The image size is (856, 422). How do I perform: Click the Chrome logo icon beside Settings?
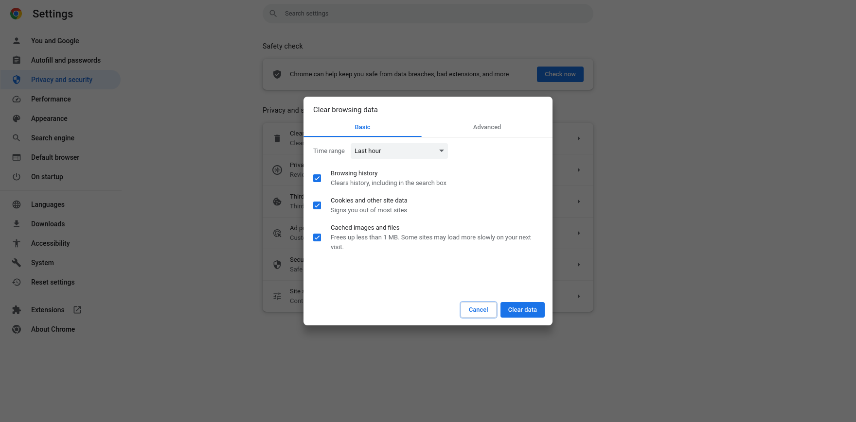point(16,14)
